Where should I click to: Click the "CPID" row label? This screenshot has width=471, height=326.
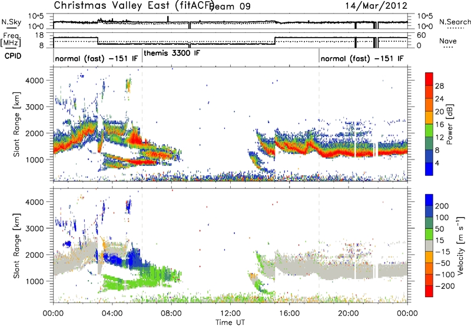coord(13,56)
